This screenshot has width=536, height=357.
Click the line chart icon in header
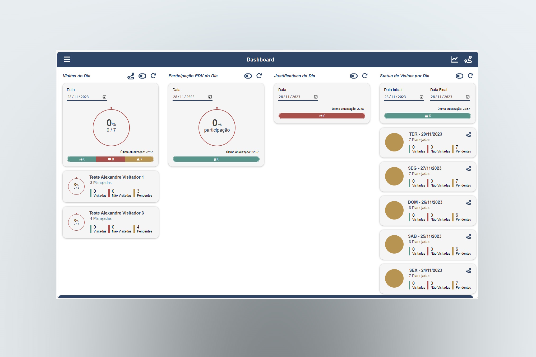454,59
